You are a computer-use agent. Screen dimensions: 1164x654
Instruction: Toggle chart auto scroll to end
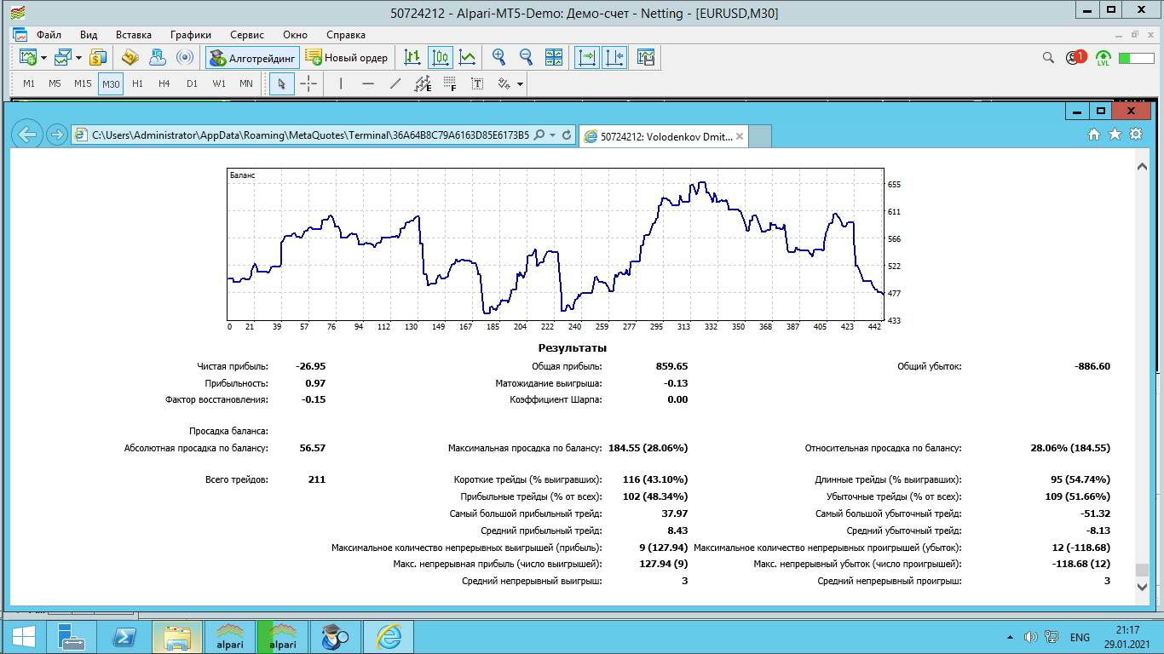tap(587, 58)
